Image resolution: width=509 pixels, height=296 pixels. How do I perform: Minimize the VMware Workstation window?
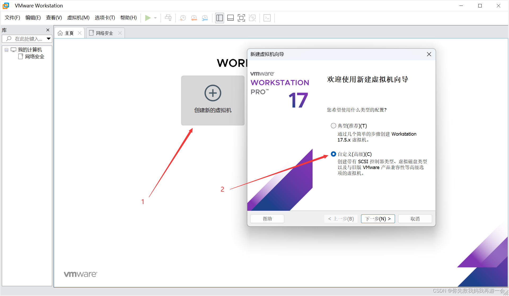[x=461, y=6]
